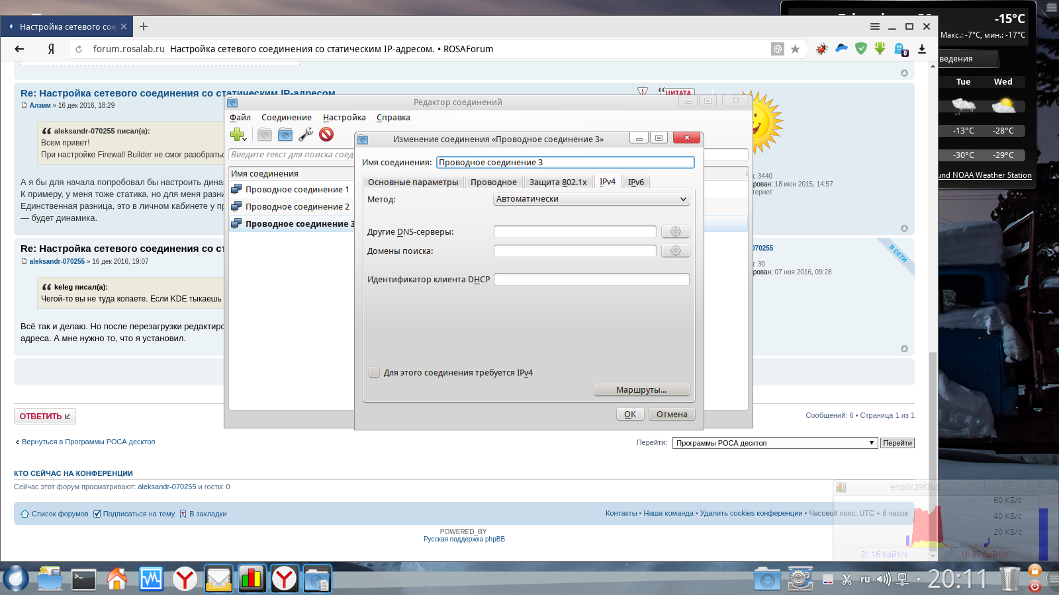Click the browser back arrow
Viewport: 1059px width, 595px height.
point(19,49)
